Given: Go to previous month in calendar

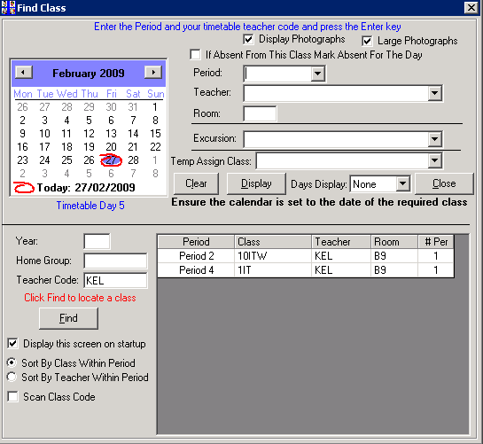Looking at the screenshot, I should click(24, 73).
